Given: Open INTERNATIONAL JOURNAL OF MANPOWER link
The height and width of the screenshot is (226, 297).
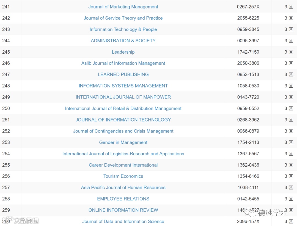Looking at the screenshot, I should point(123,97).
